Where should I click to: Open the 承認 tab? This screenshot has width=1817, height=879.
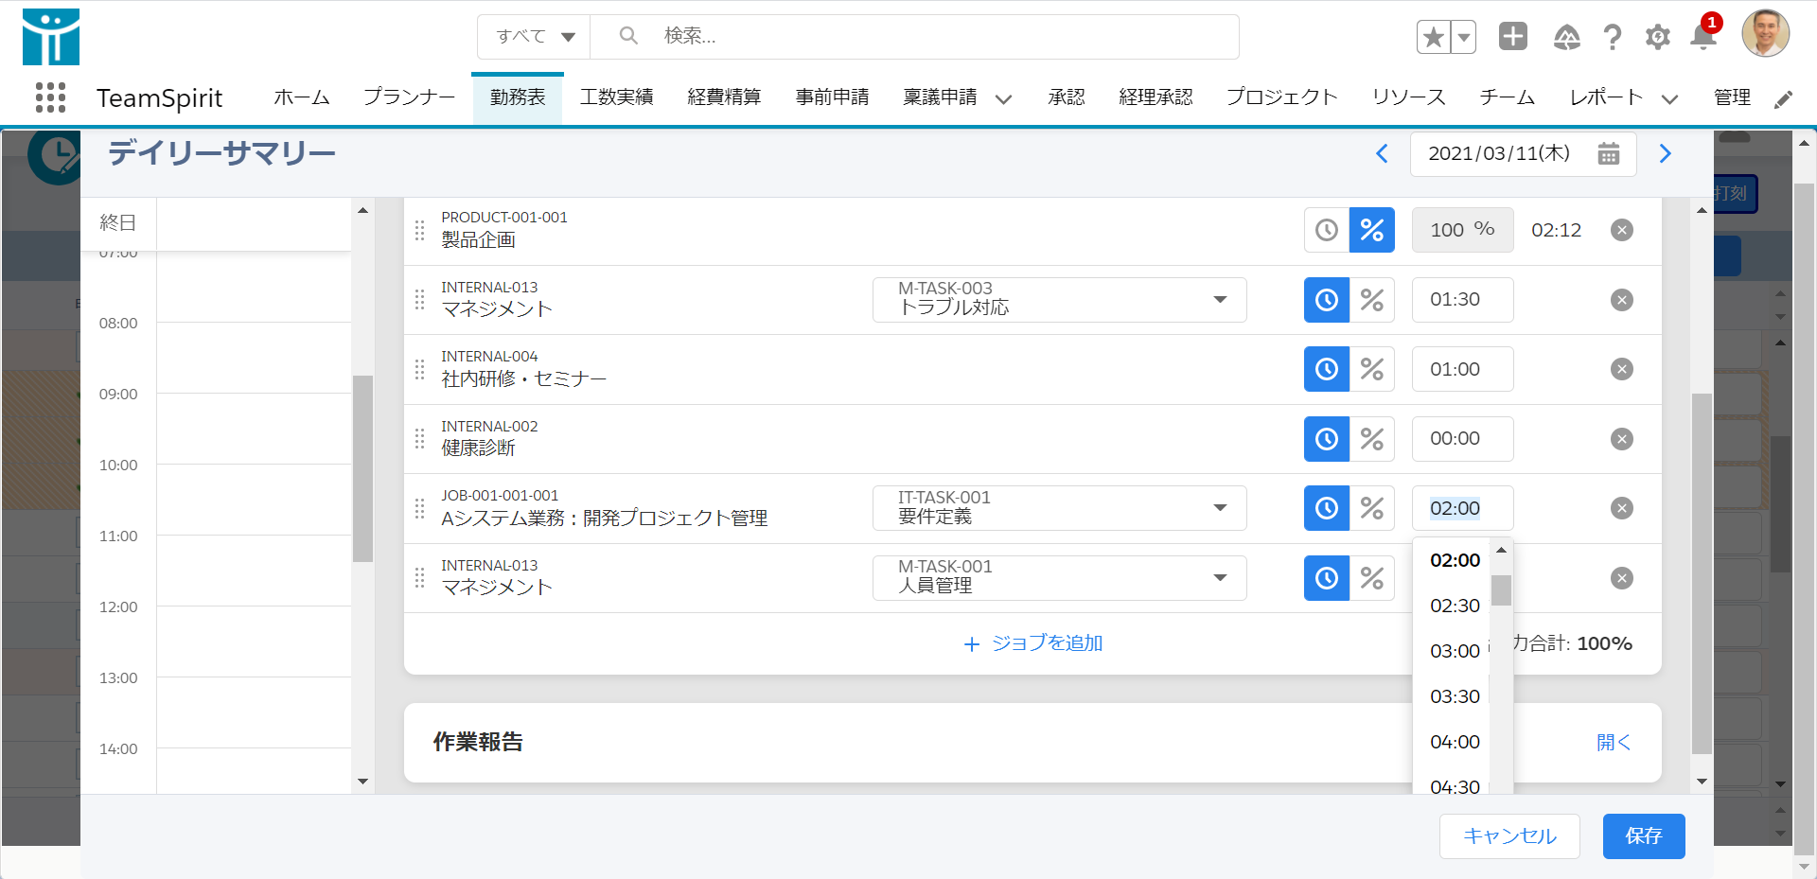coord(1067,97)
